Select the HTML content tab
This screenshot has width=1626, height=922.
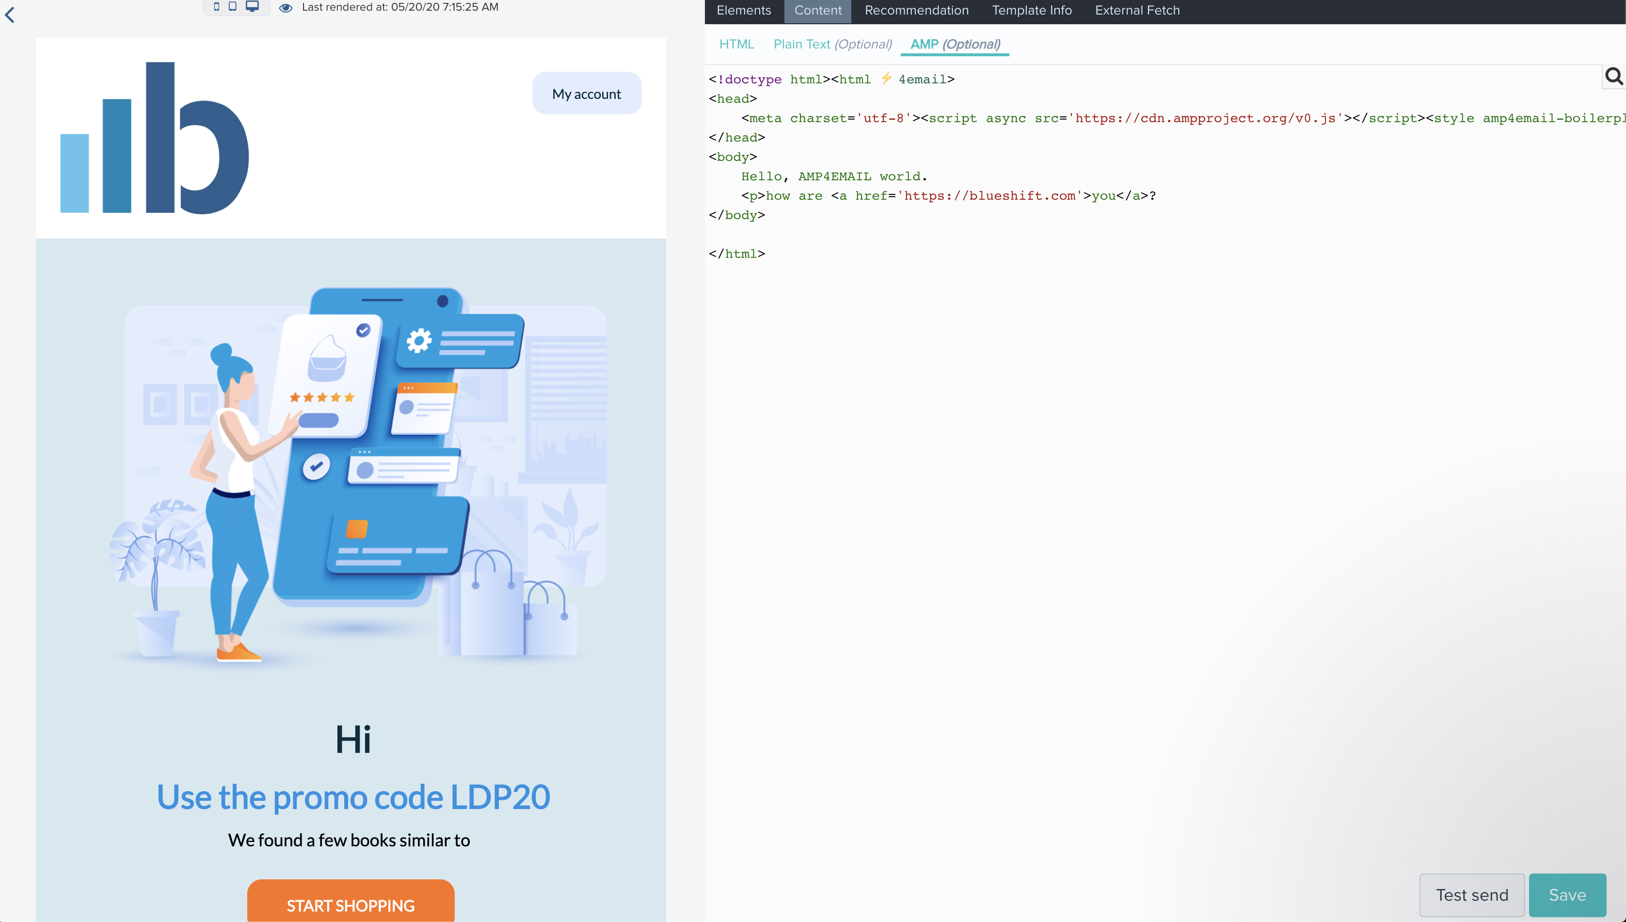(x=737, y=44)
